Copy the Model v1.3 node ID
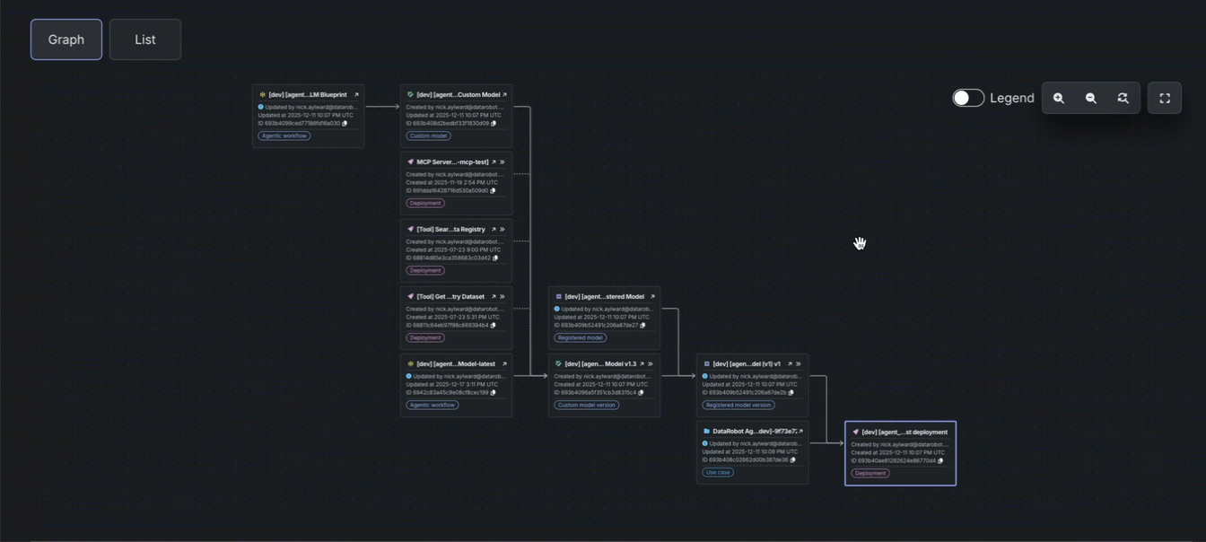This screenshot has width=1206, height=542. 641,393
